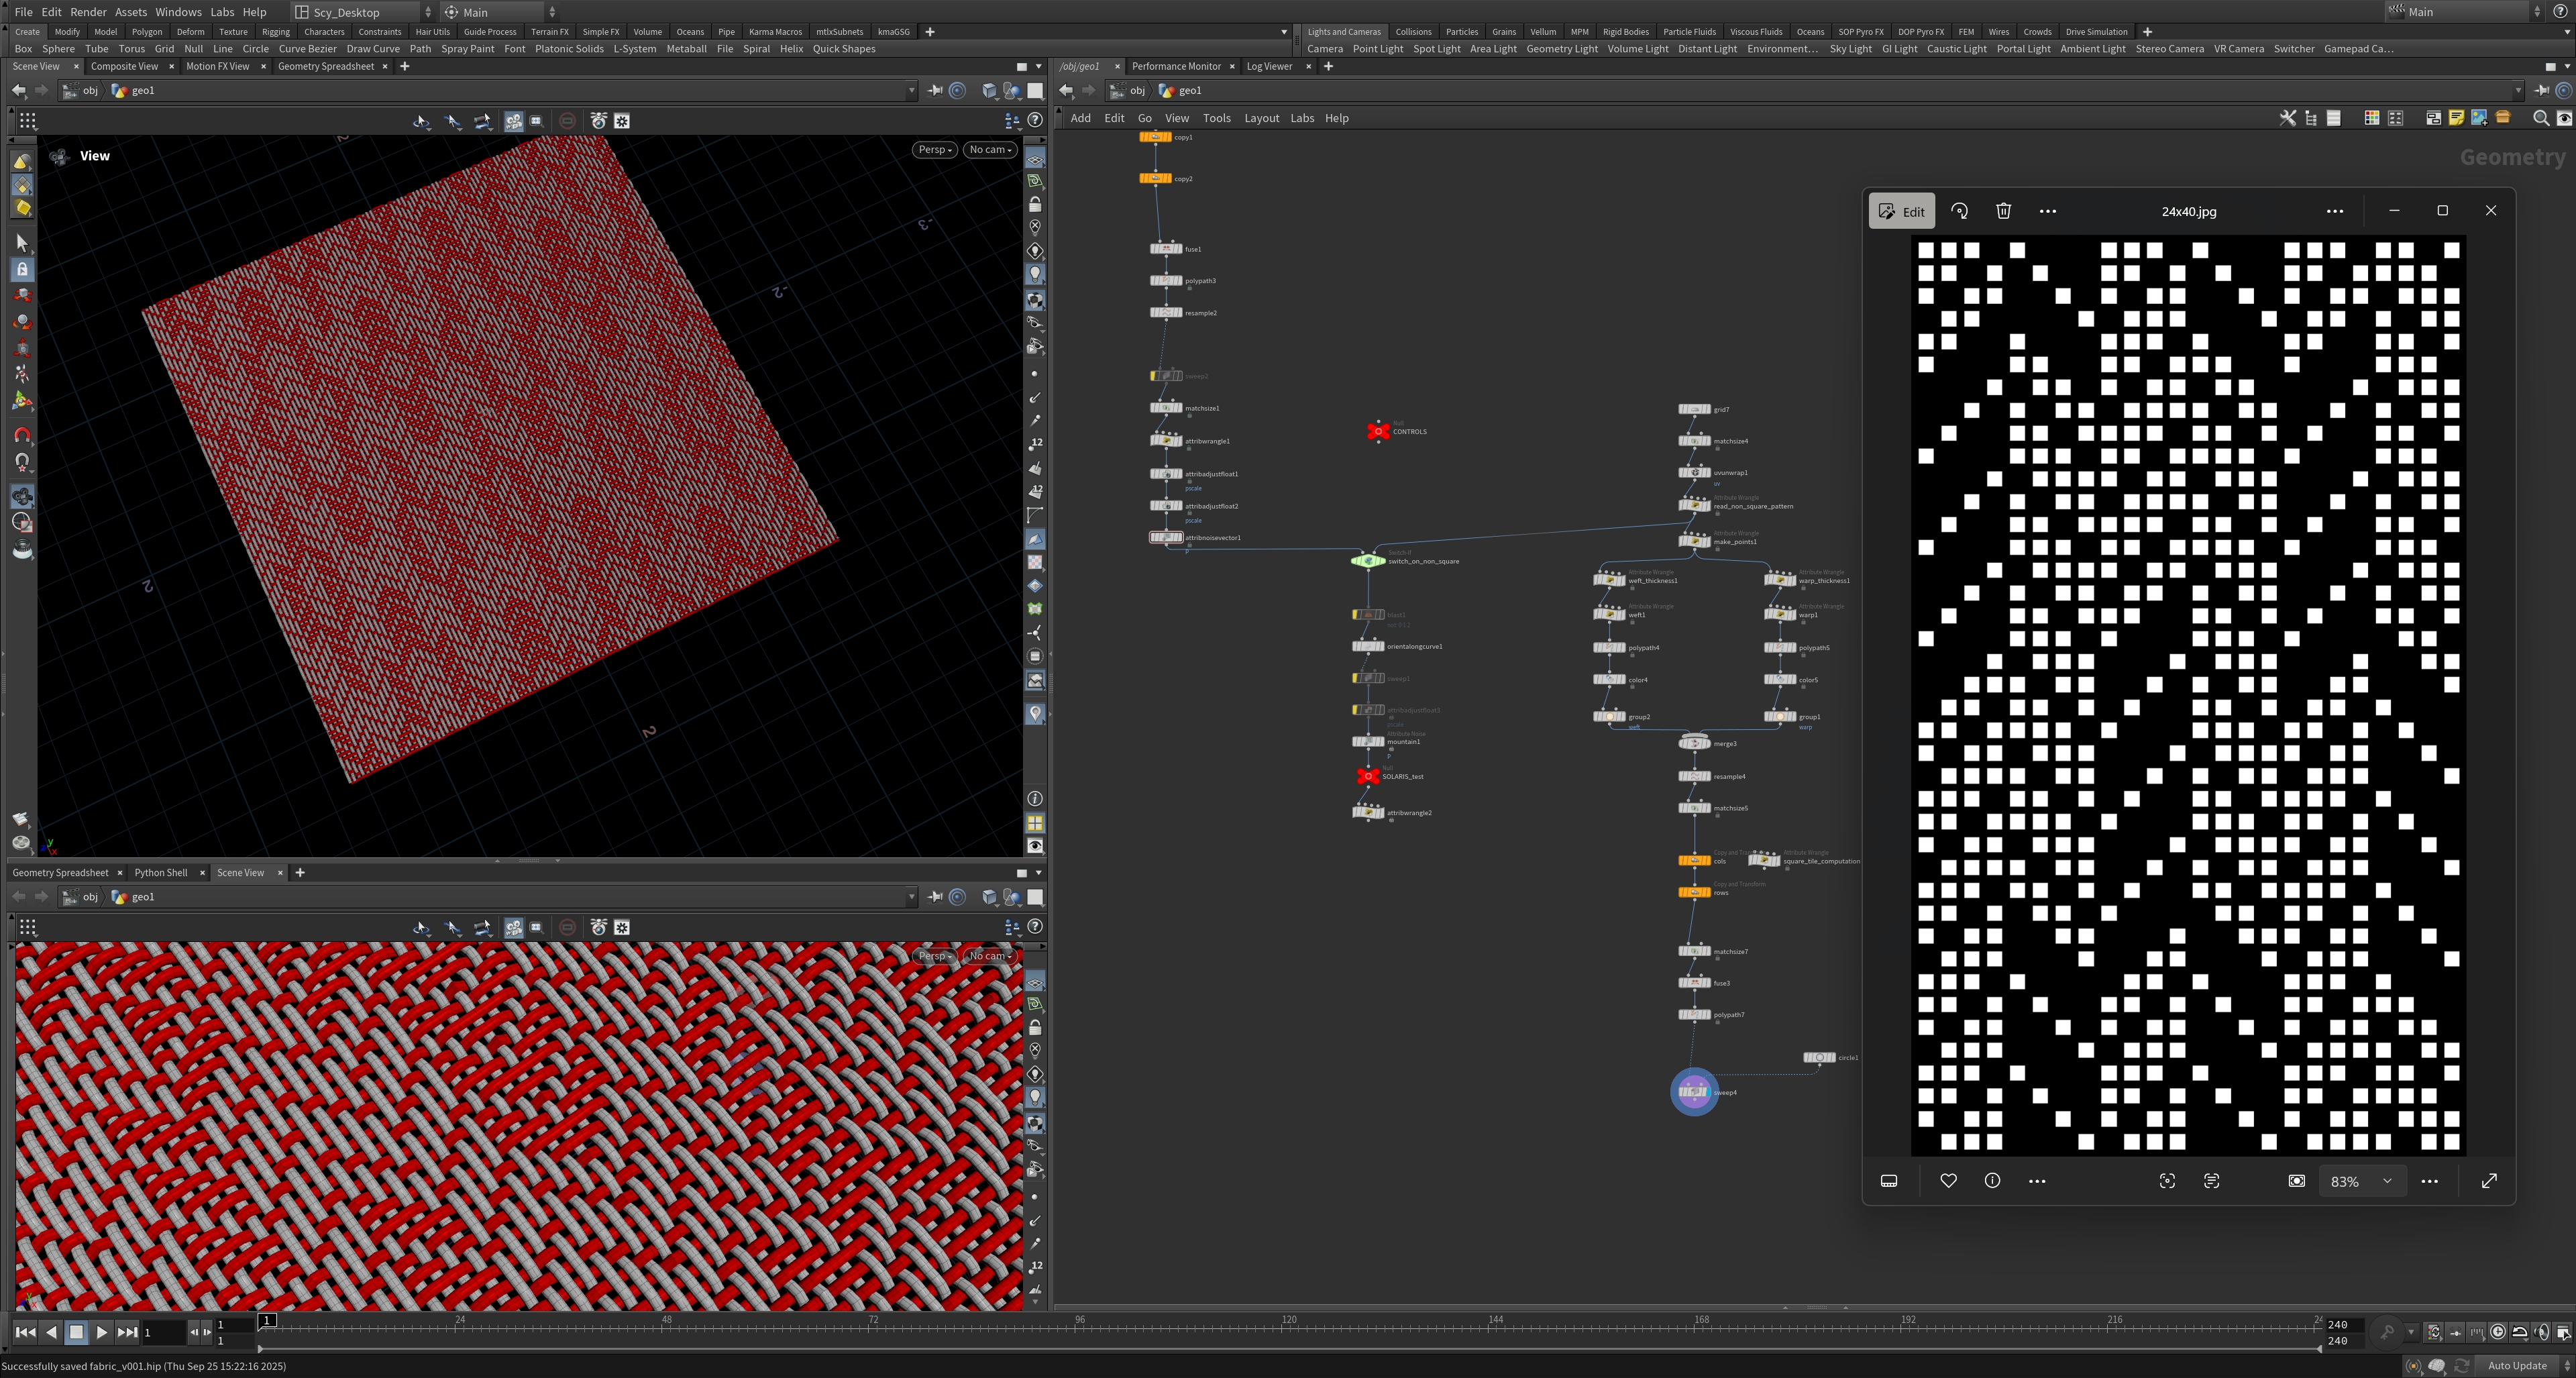
Task: Click the sweep4 node in the network
Action: pos(1693,1091)
